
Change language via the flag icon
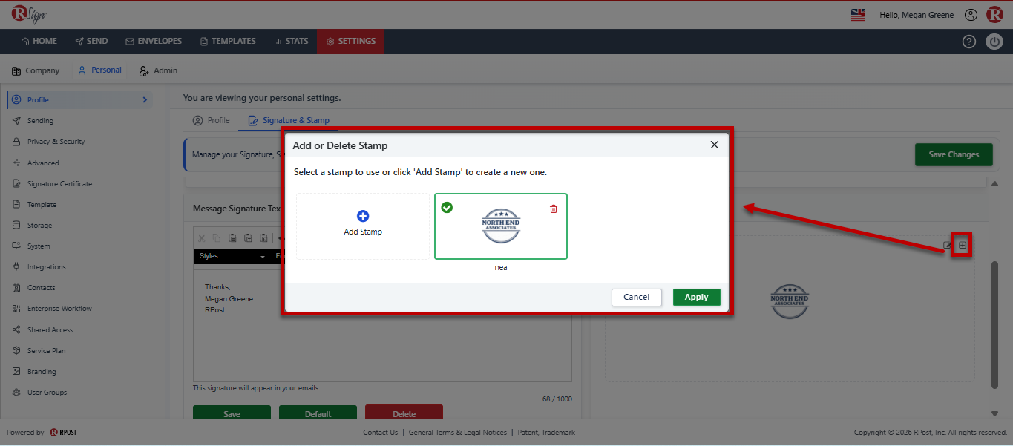point(858,15)
